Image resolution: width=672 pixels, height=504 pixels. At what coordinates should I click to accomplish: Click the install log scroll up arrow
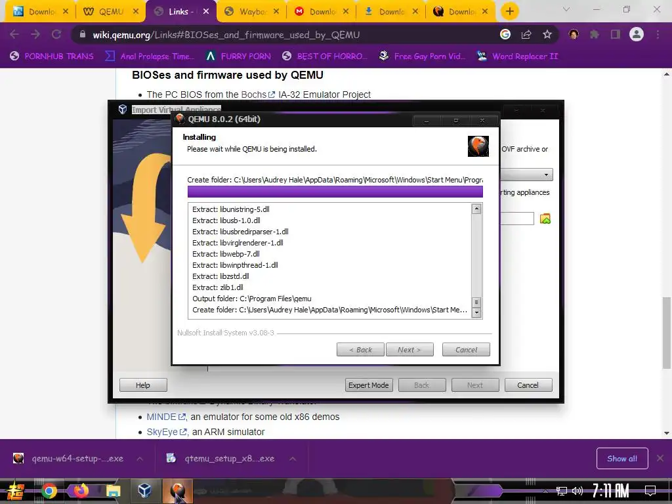476,209
